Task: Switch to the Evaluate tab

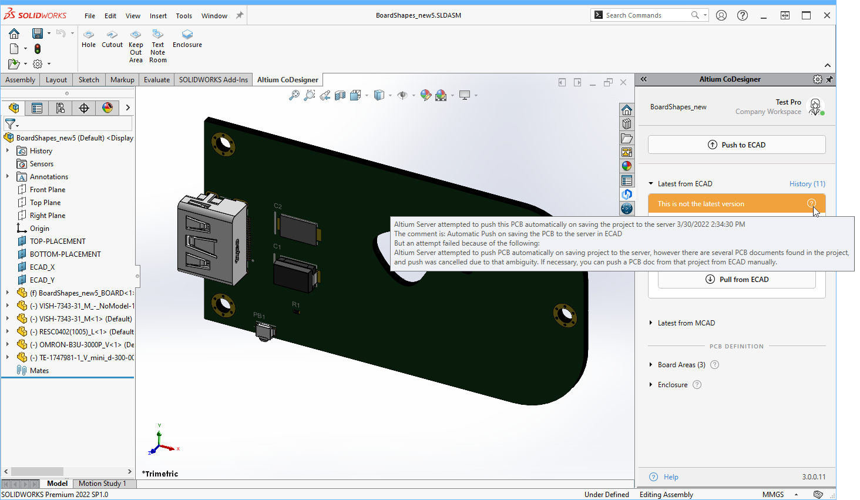Action: pos(157,80)
